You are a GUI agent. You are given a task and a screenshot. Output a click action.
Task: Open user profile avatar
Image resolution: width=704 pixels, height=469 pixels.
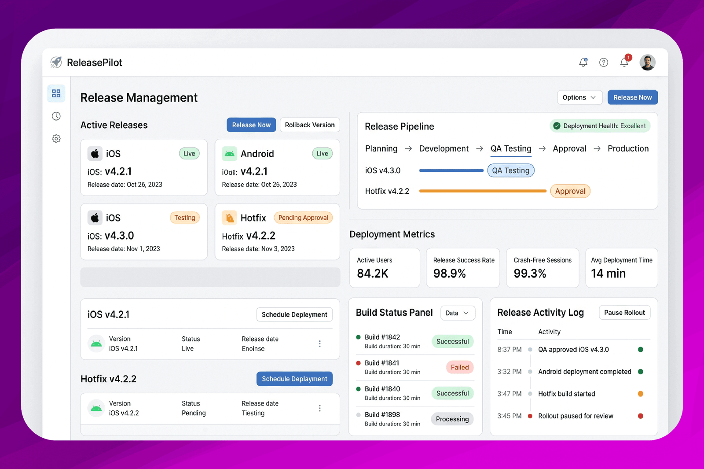pyautogui.click(x=648, y=63)
